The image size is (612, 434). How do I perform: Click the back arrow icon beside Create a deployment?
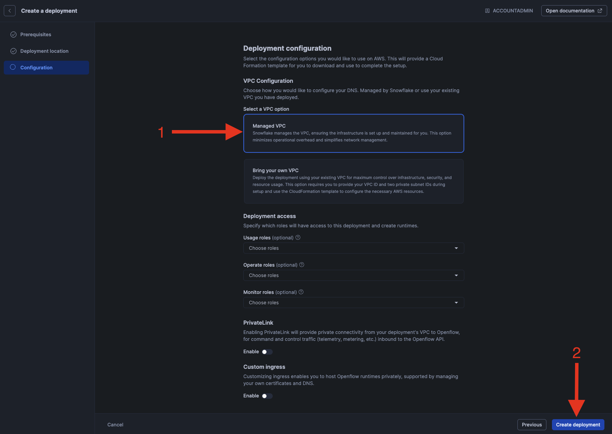point(10,11)
